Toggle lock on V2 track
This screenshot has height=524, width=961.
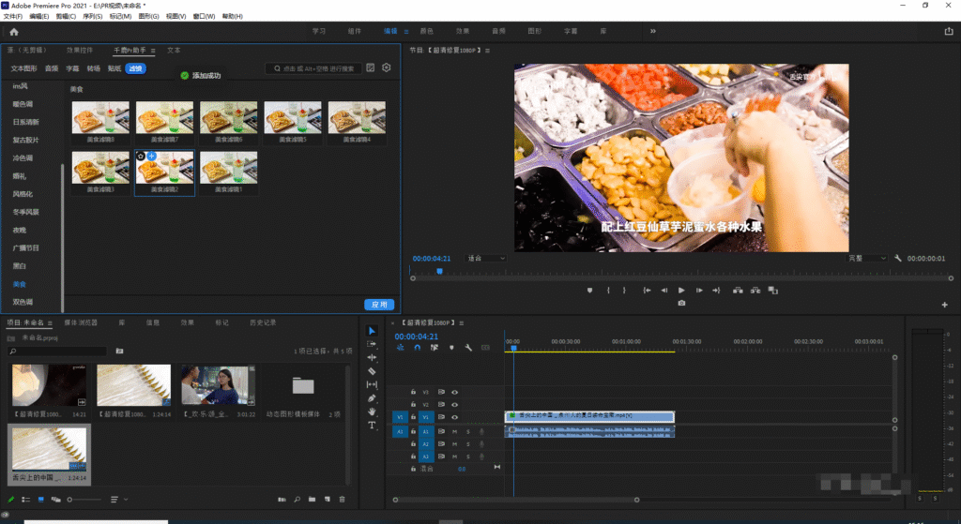tap(413, 404)
